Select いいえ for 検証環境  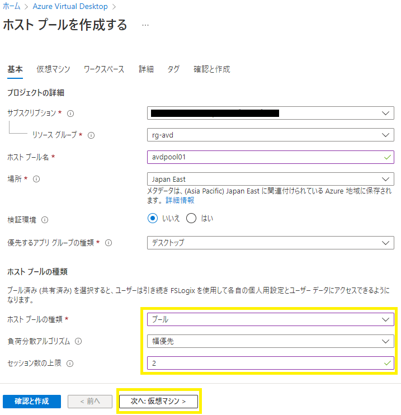pyautogui.click(x=153, y=218)
